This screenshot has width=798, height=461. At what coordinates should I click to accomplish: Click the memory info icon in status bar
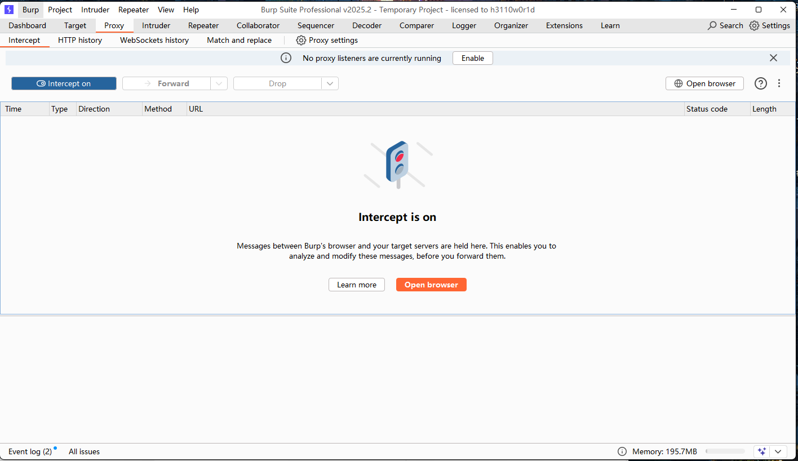coord(622,451)
